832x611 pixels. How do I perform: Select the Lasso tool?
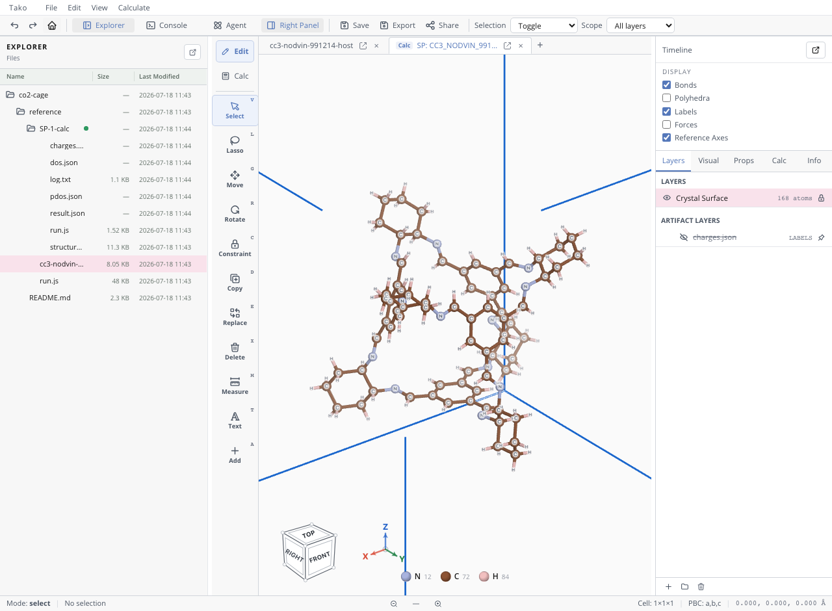(x=235, y=145)
